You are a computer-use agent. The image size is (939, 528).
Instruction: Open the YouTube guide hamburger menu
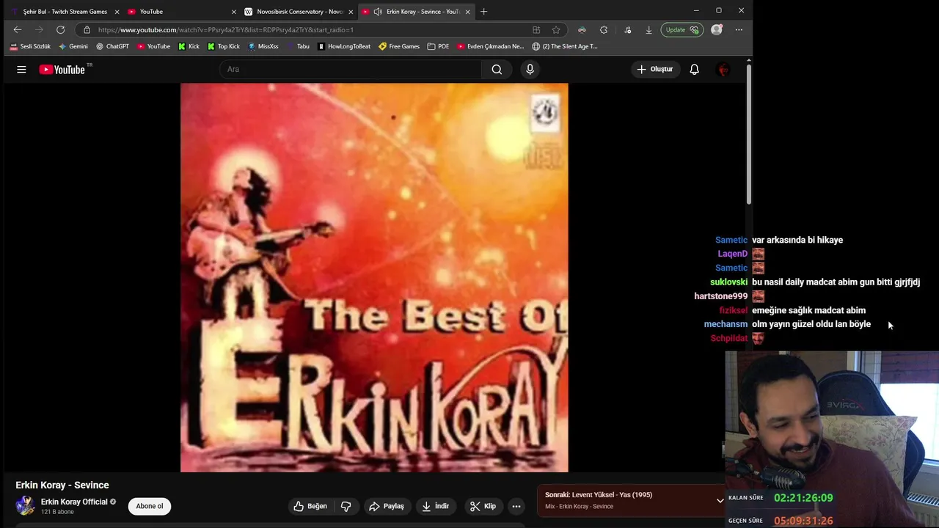(21, 70)
